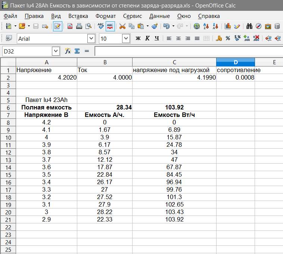The image size is (283, 254).
Task: Open the Hyperlink globe icon
Action: click(x=196, y=27)
